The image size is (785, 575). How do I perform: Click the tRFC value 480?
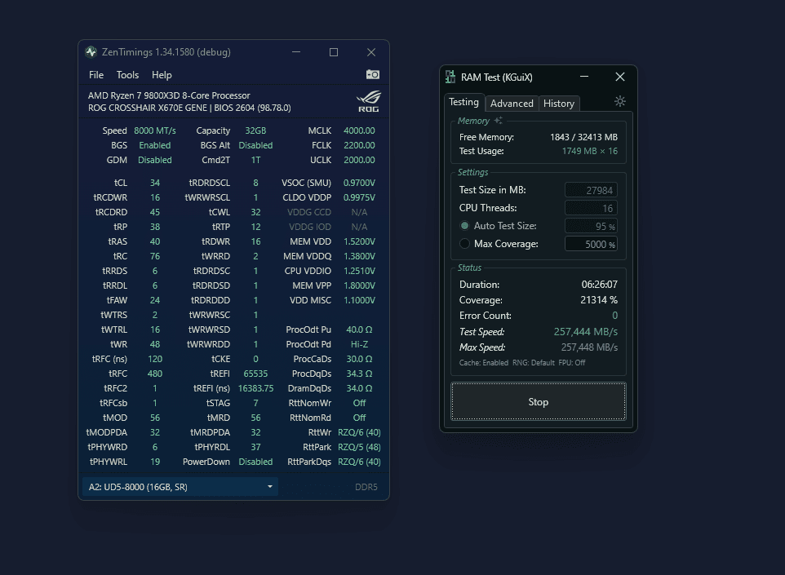tap(155, 374)
